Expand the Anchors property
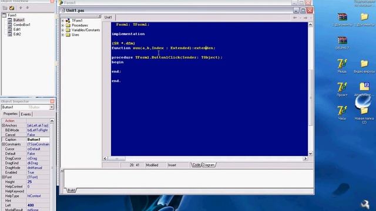Image resolution: width=376 pixels, height=211 pixels. pos(3,125)
